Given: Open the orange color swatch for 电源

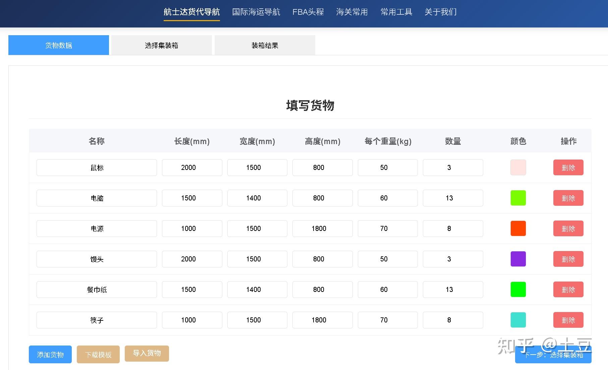Looking at the screenshot, I should [x=518, y=228].
